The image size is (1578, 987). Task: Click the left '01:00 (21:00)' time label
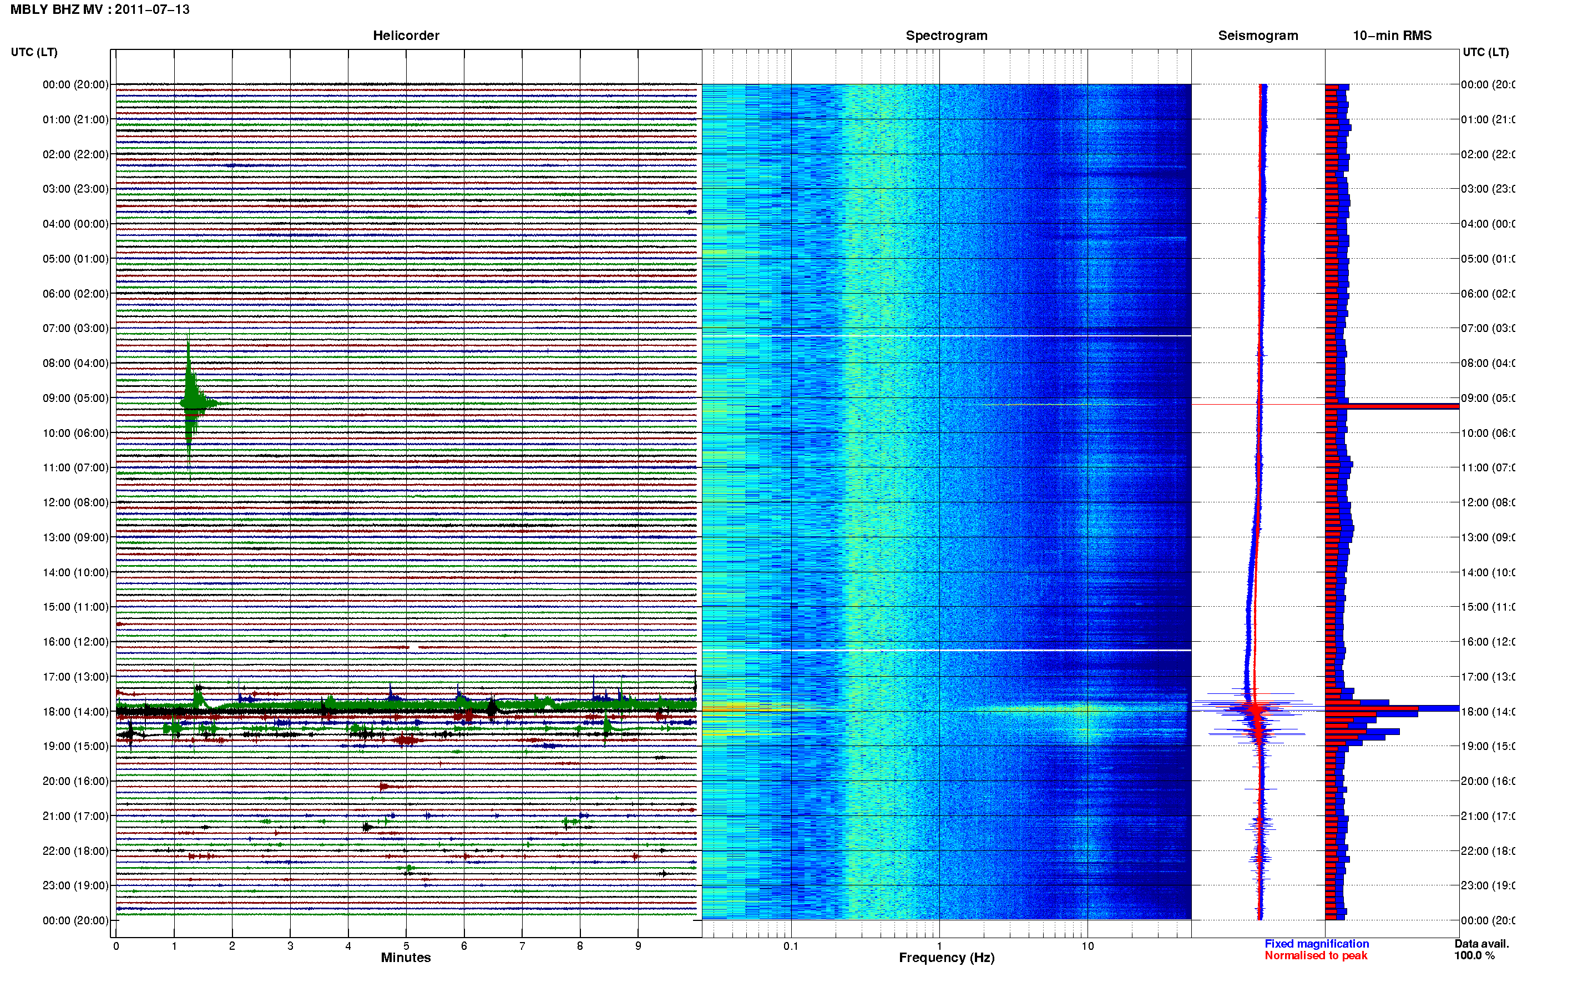75,119
